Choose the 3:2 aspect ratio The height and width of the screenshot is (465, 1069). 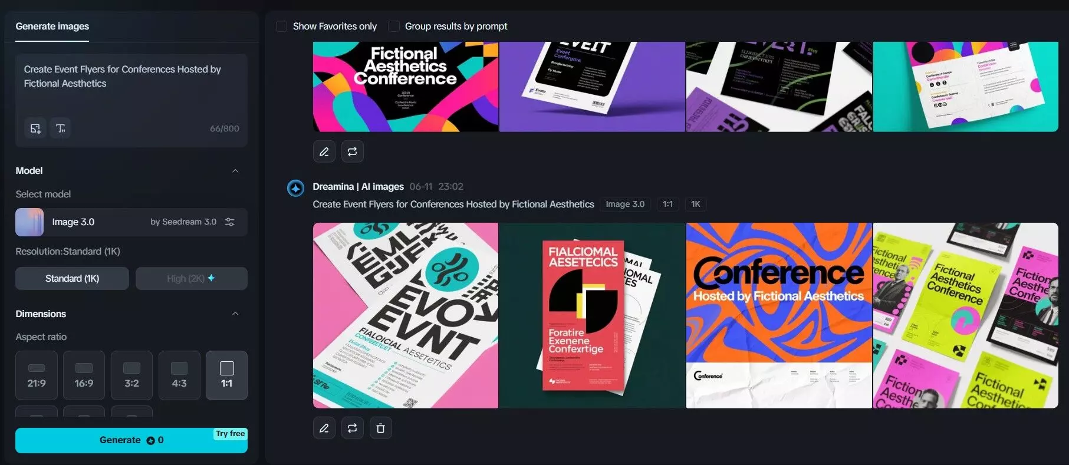pyautogui.click(x=131, y=375)
